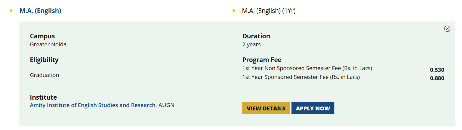Click the Greater Noida campus text
This screenshot has height=130, width=462.
coord(48,44)
